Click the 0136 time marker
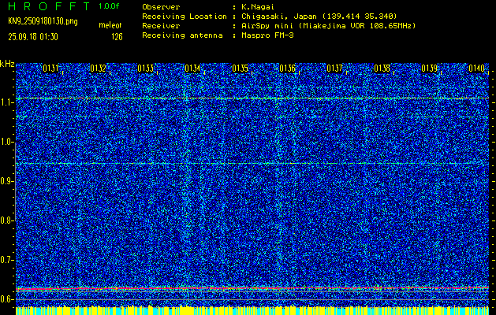 [287, 69]
